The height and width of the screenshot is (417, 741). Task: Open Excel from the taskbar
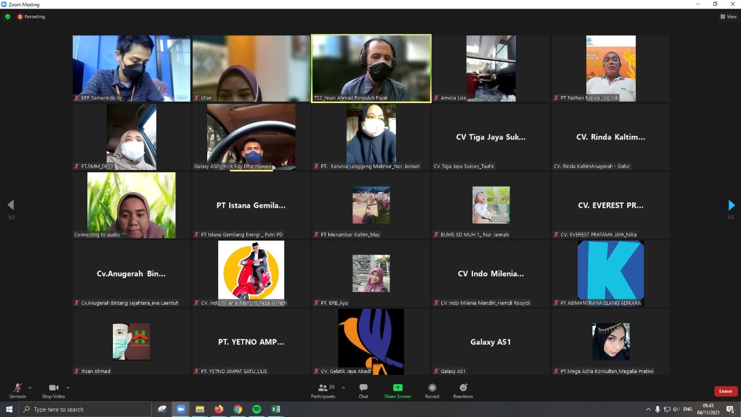pos(276,409)
